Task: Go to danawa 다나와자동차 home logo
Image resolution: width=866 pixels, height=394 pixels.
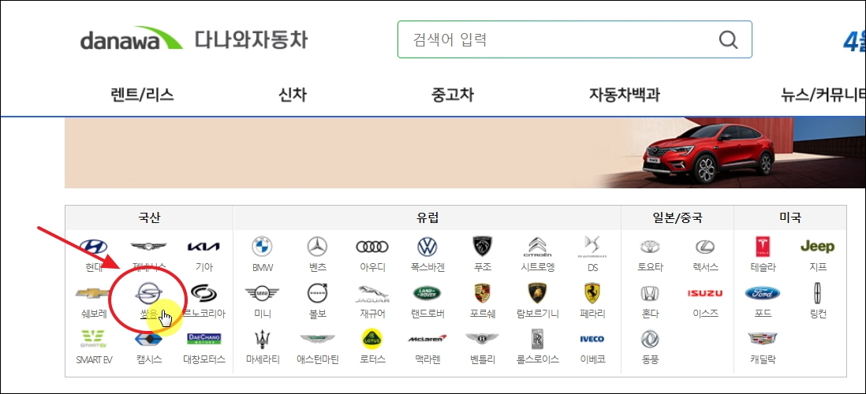Action: tap(193, 39)
